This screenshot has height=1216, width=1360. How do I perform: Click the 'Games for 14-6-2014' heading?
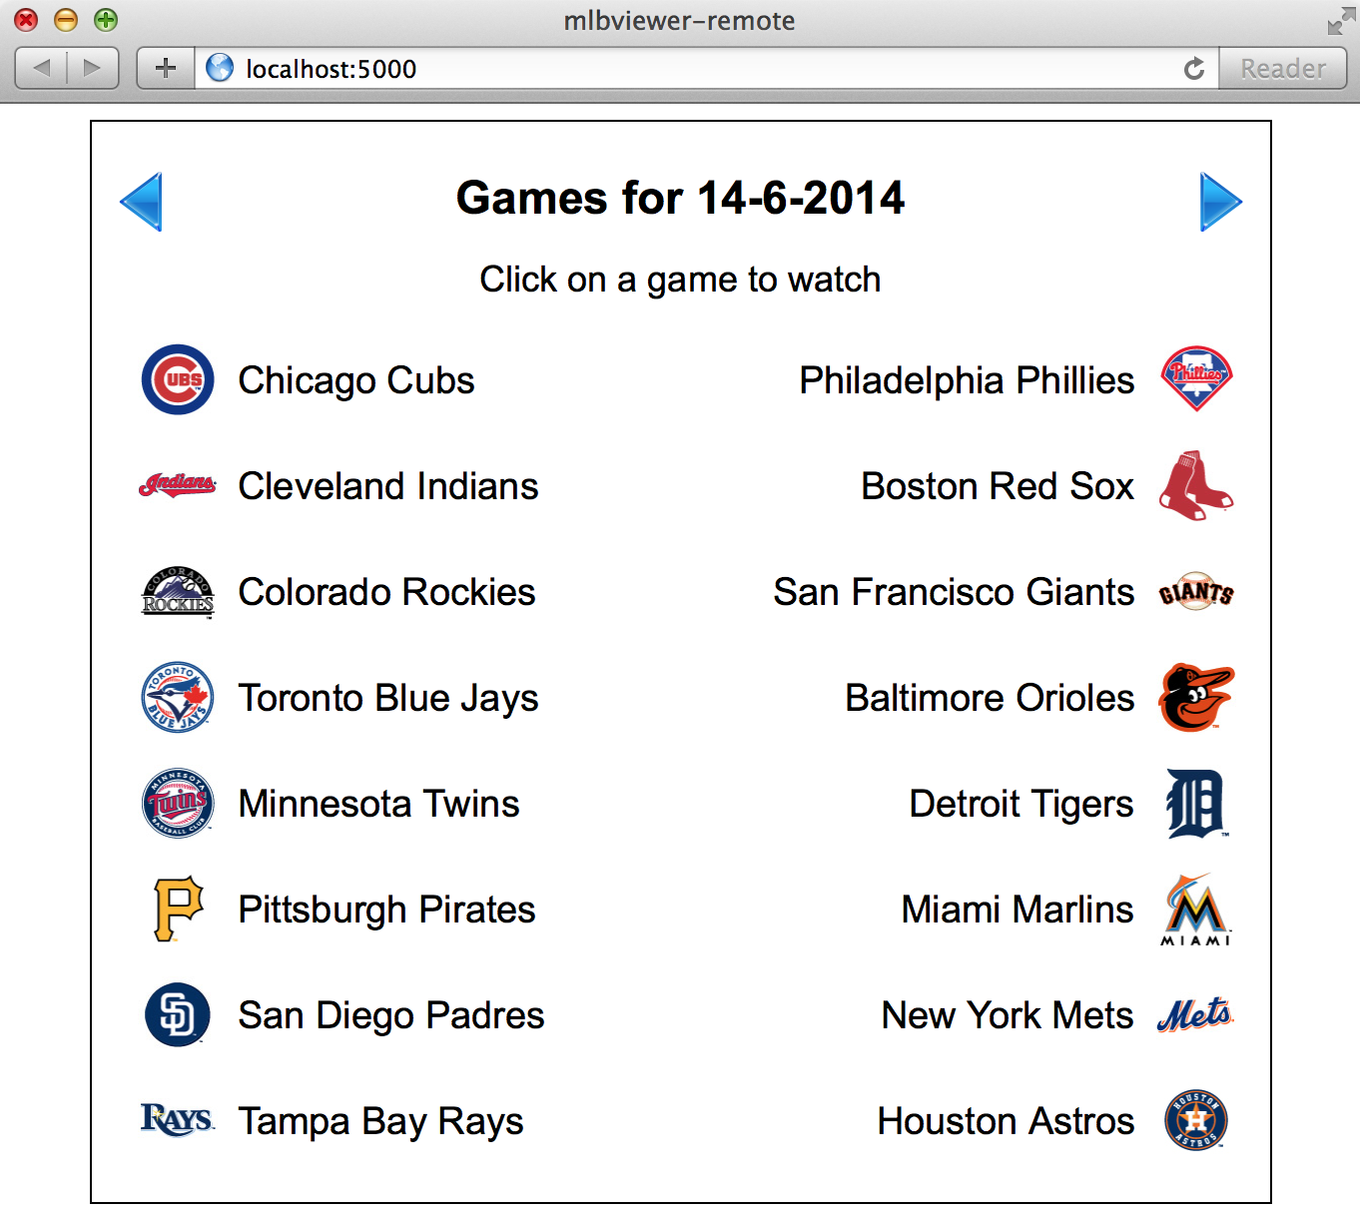point(680,198)
